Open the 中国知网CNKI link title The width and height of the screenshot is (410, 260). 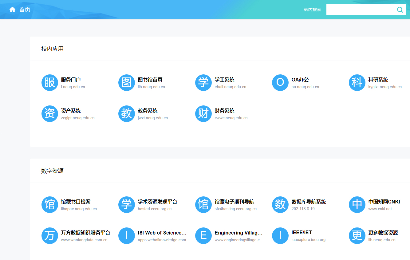click(x=384, y=202)
